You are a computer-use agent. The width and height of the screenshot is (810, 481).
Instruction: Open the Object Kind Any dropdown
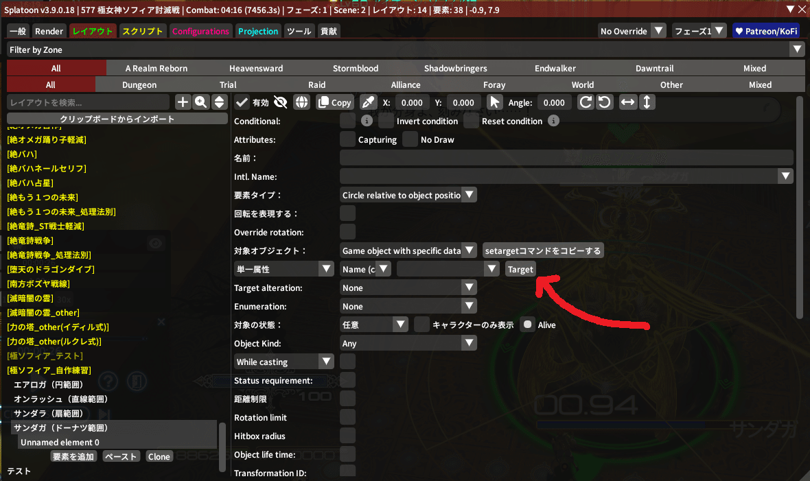[408, 343]
